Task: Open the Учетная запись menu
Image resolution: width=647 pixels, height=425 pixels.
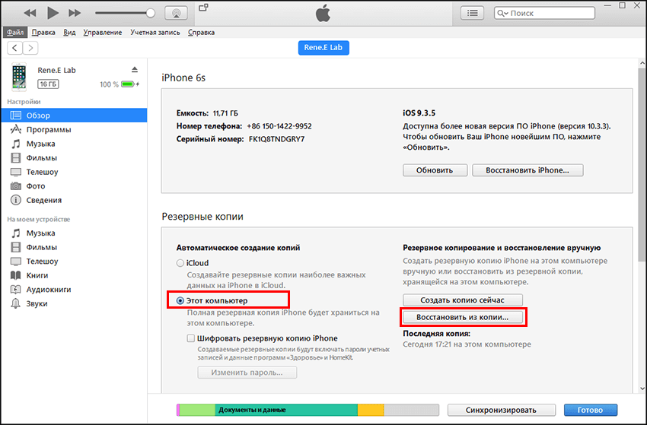Action: tap(155, 32)
